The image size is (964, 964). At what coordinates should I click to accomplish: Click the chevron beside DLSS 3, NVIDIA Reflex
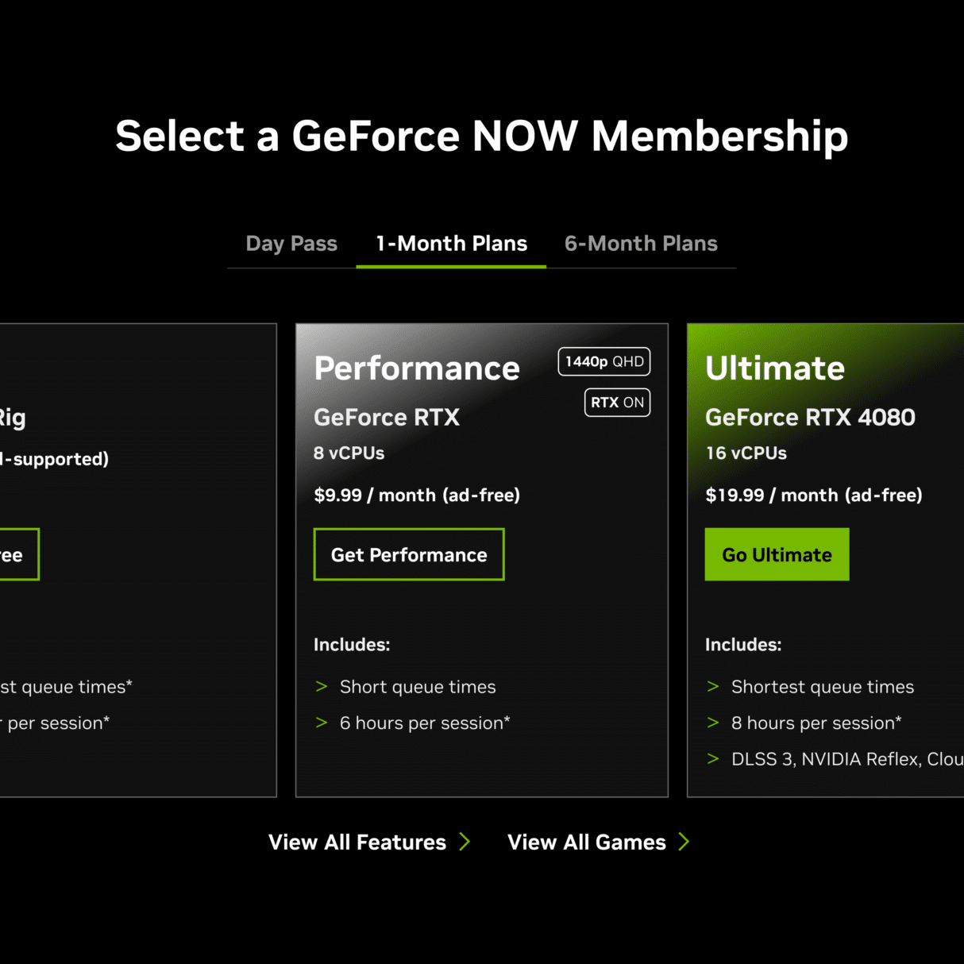pos(713,759)
